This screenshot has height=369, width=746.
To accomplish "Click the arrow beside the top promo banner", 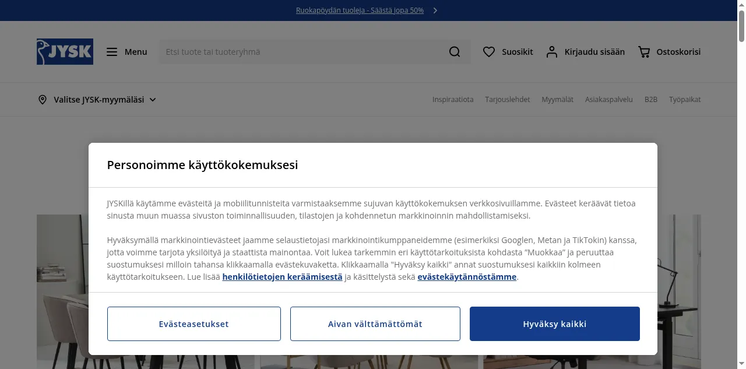I will (x=435, y=10).
